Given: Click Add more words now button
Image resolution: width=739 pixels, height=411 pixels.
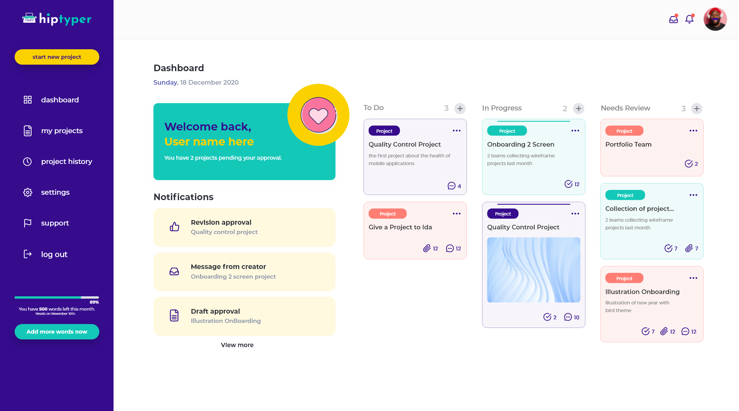Looking at the screenshot, I should pos(57,332).
